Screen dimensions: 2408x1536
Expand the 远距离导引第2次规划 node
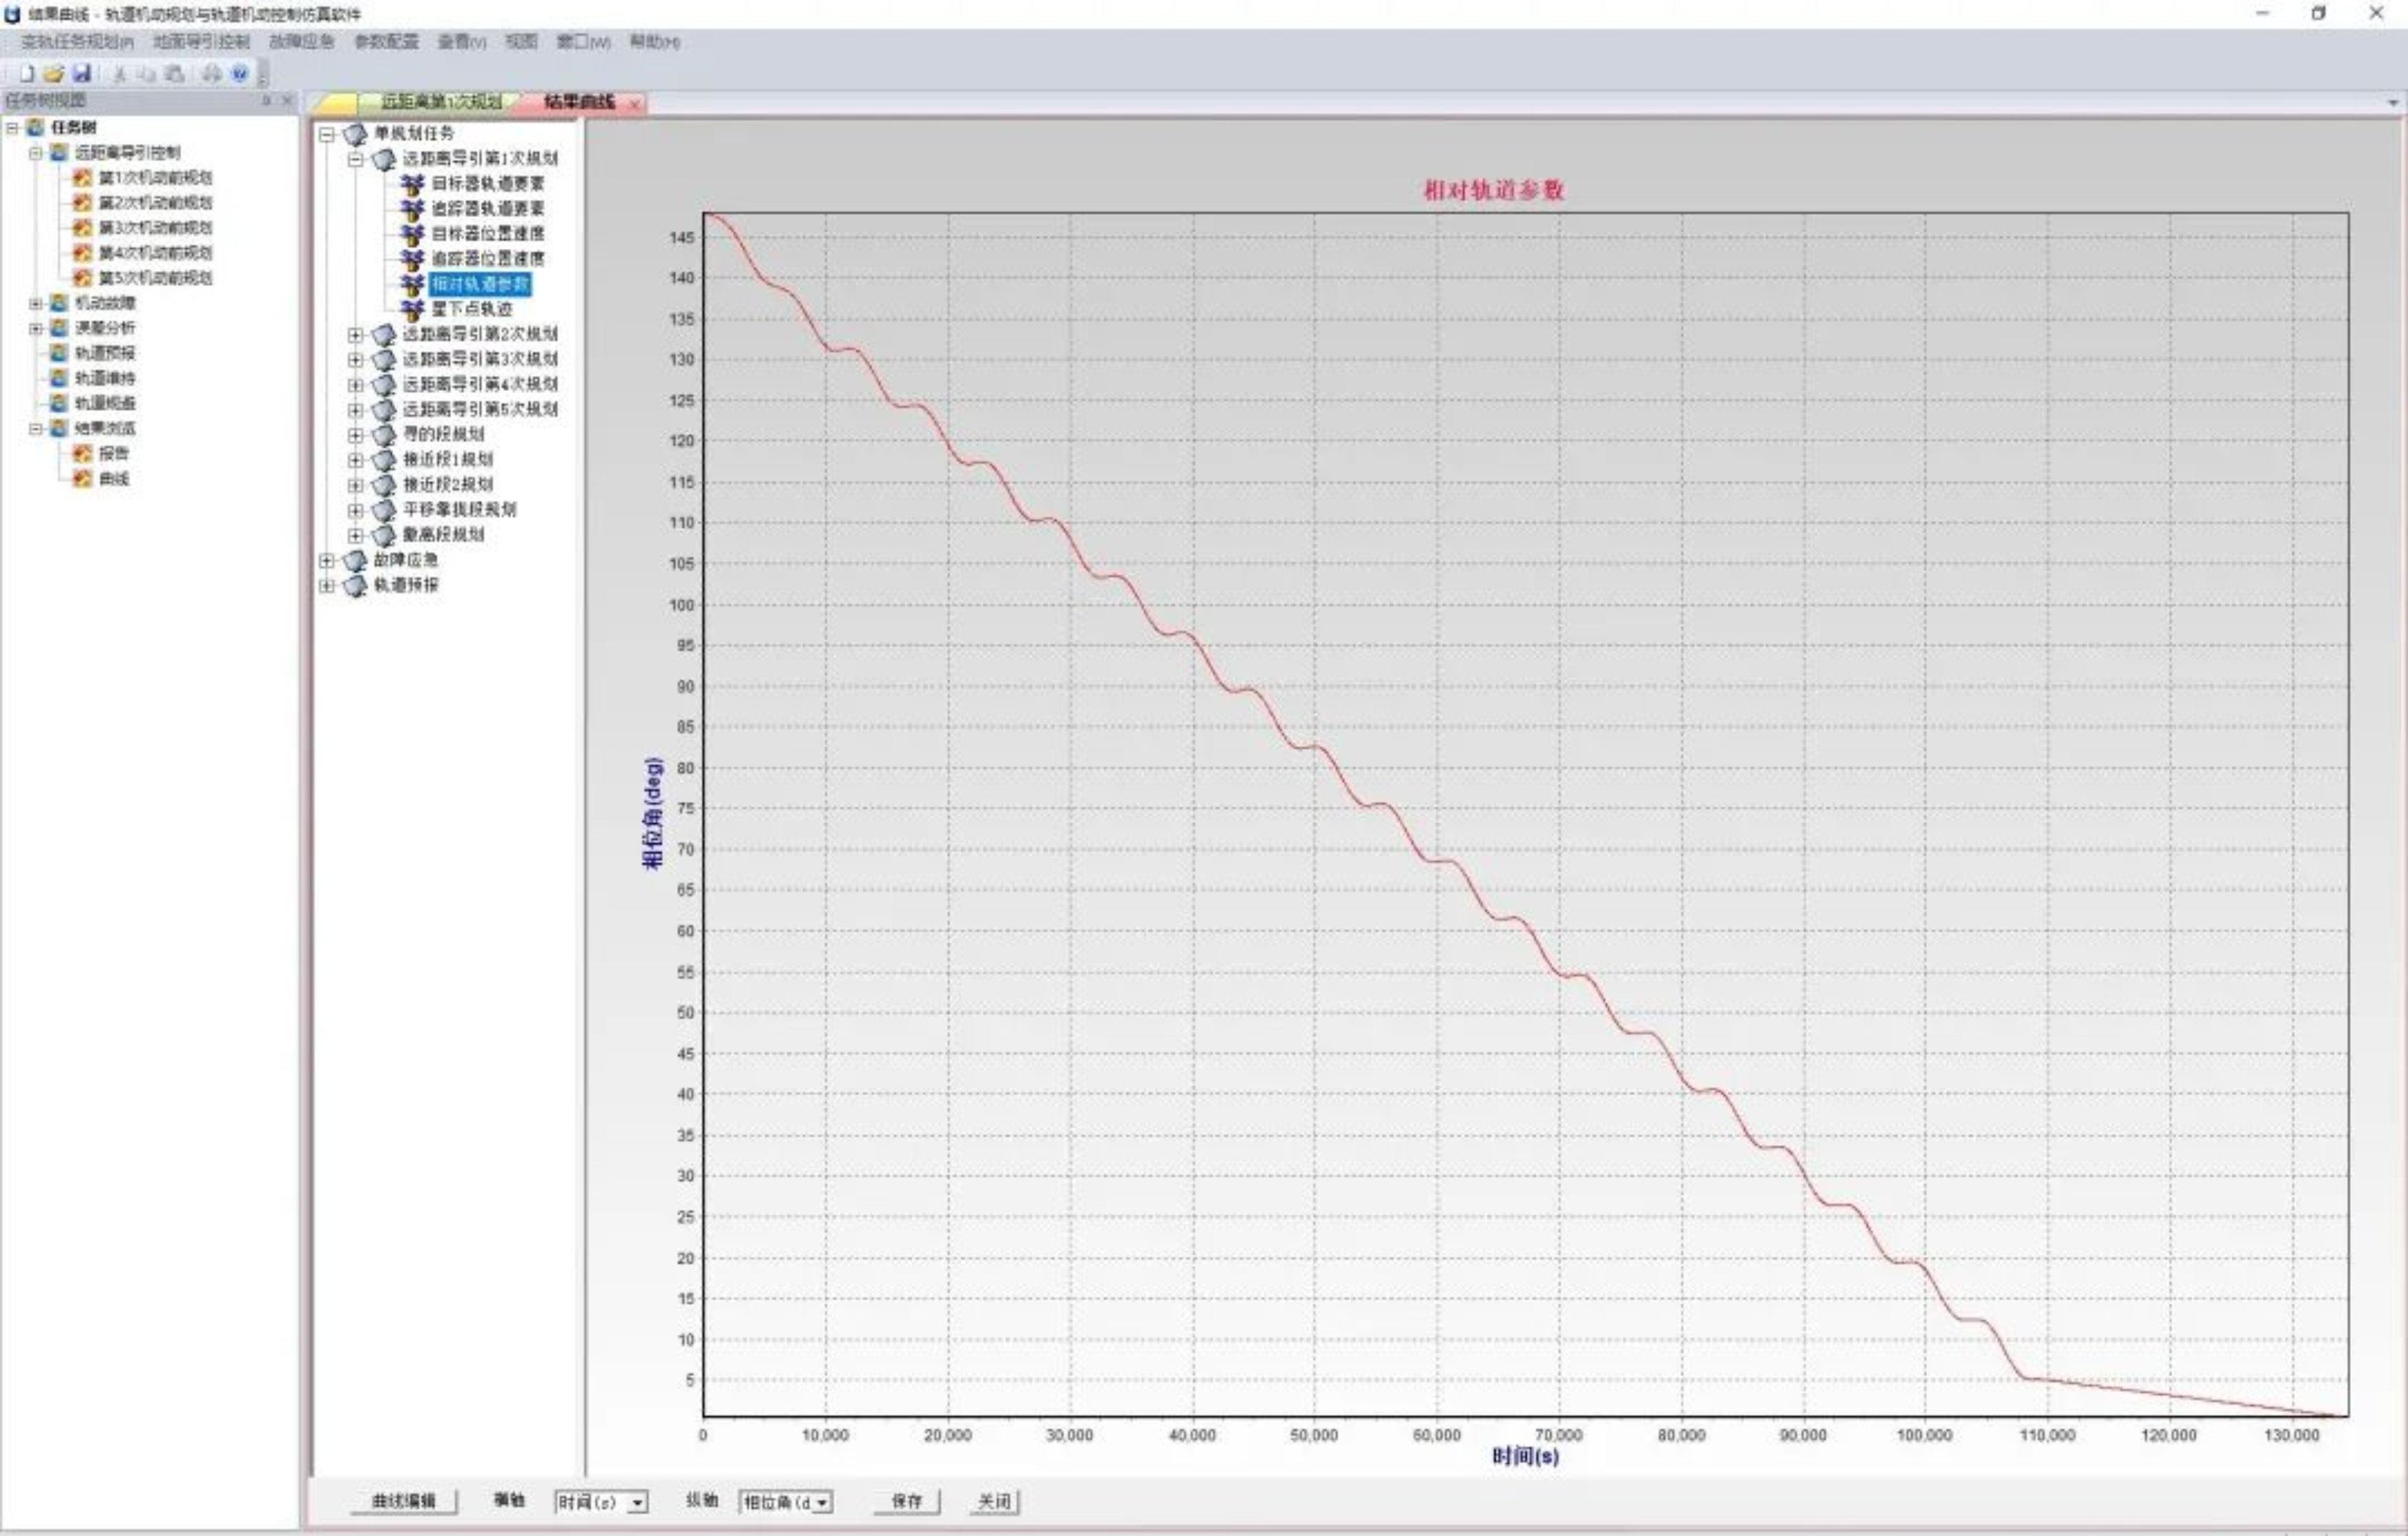click(355, 335)
